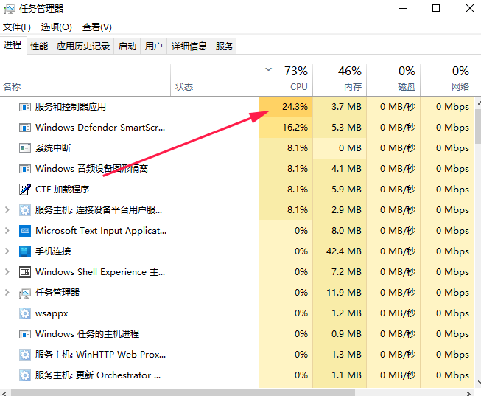Click the 服务主机: WinHTTP Web Proxy icon

25,355
